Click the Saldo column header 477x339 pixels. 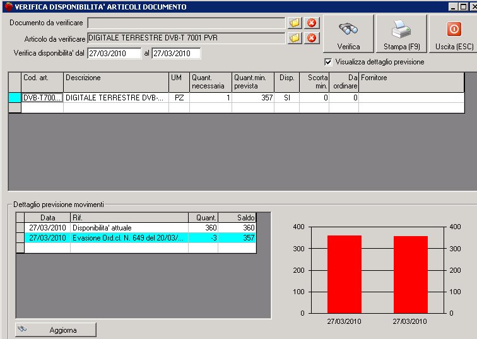click(x=237, y=218)
